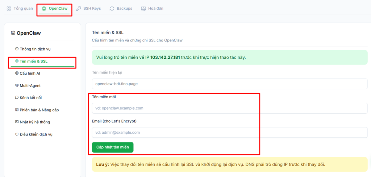Focus the Email (cho Let's Encrypt) field
This screenshot has height=177, width=371.
point(230,133)
